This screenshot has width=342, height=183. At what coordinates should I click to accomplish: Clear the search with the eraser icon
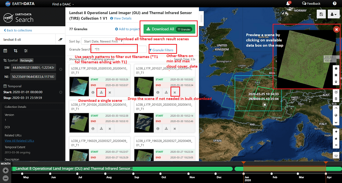click(x=60, y=40)
